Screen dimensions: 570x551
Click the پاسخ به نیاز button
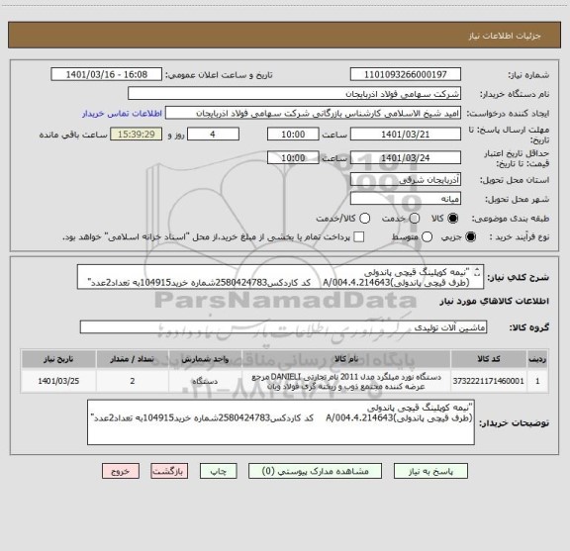430,471
